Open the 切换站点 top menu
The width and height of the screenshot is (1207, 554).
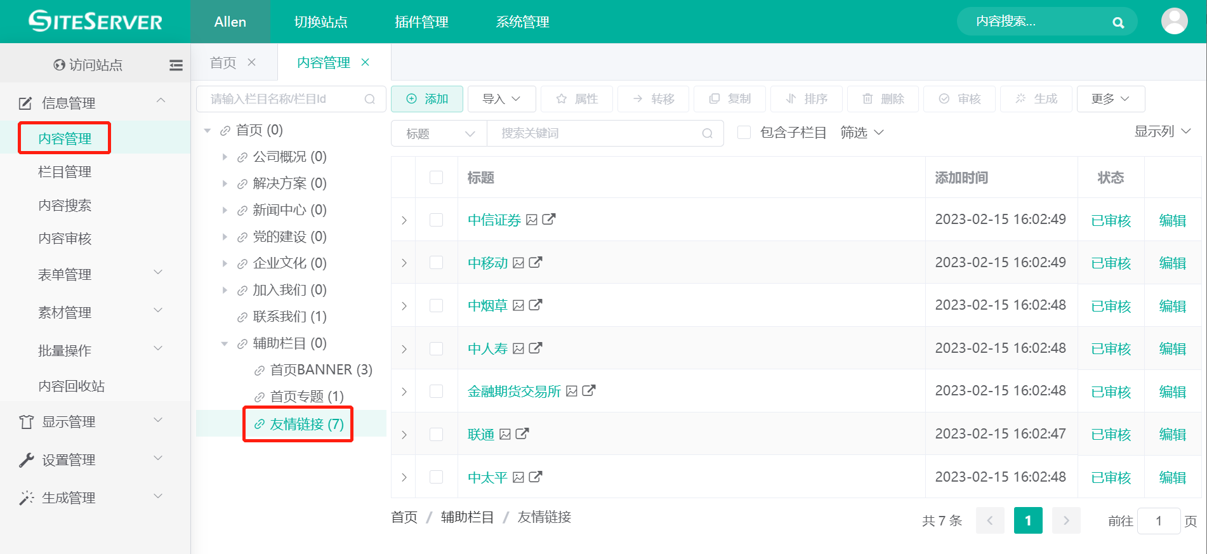[x=320, y=22]
